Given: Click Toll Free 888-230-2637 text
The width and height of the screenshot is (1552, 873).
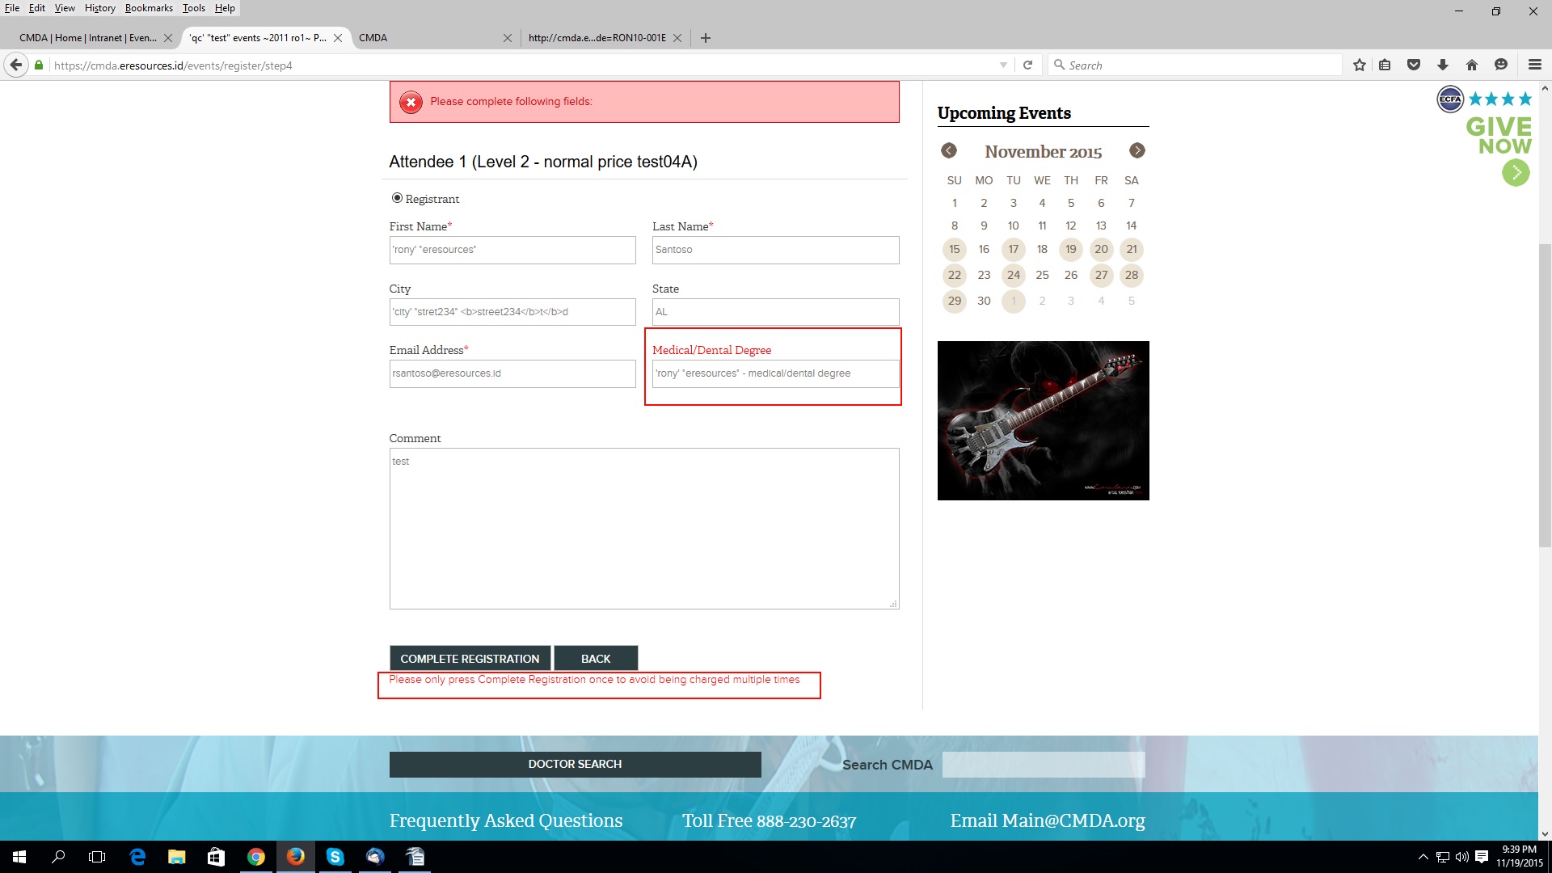Looking at the screenshot, I should pos(769,820).
